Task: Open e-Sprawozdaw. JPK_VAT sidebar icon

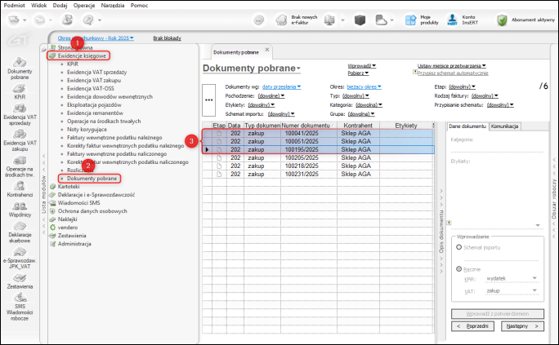Action: coord(20,258)
